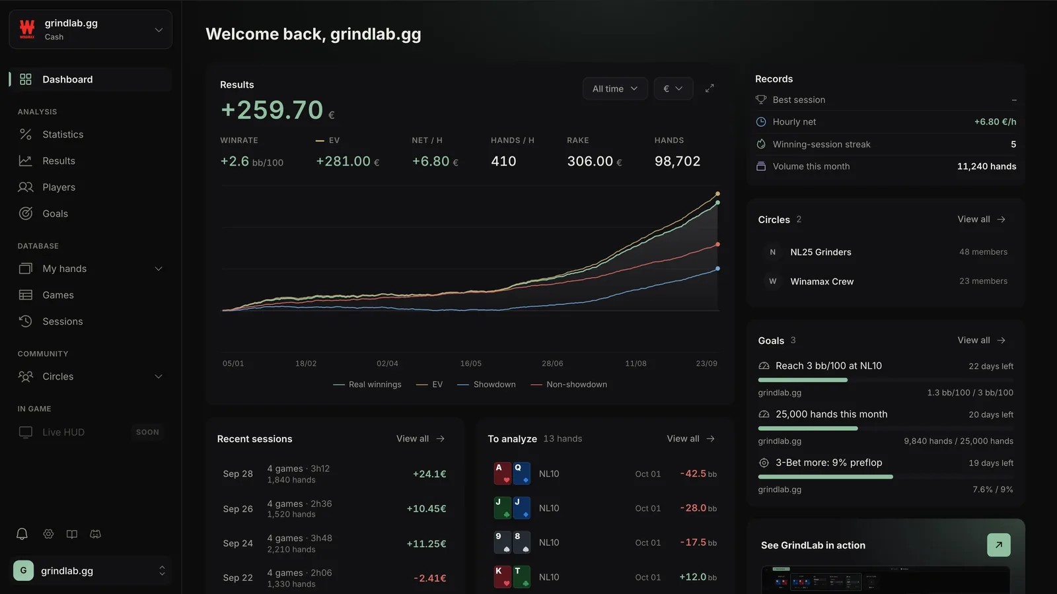
Task: Click the 11,240 hands volume value in Records
Action: [x=987, y=166]
